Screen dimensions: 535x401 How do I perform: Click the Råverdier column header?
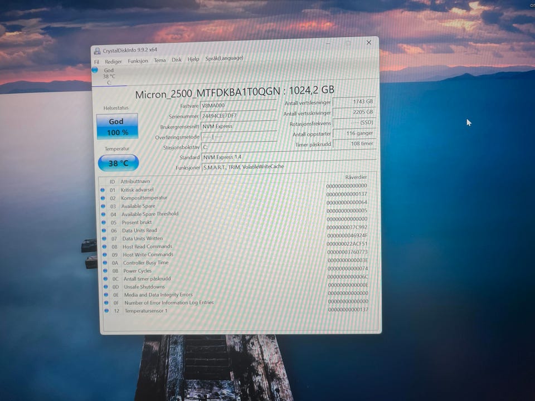356,177
